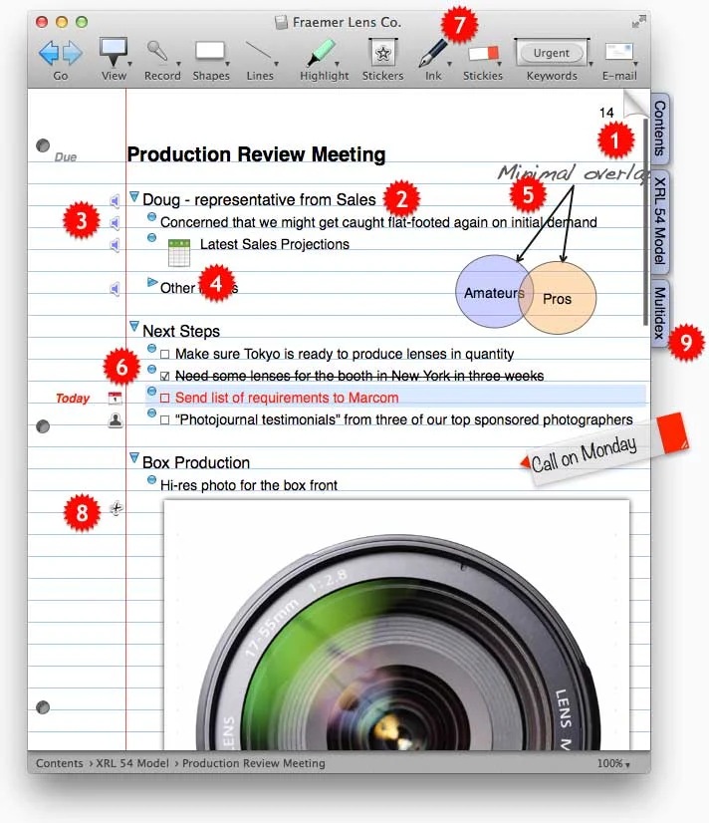Select the Ink pen tool
The image size is (709, 823).
[433, 53]
